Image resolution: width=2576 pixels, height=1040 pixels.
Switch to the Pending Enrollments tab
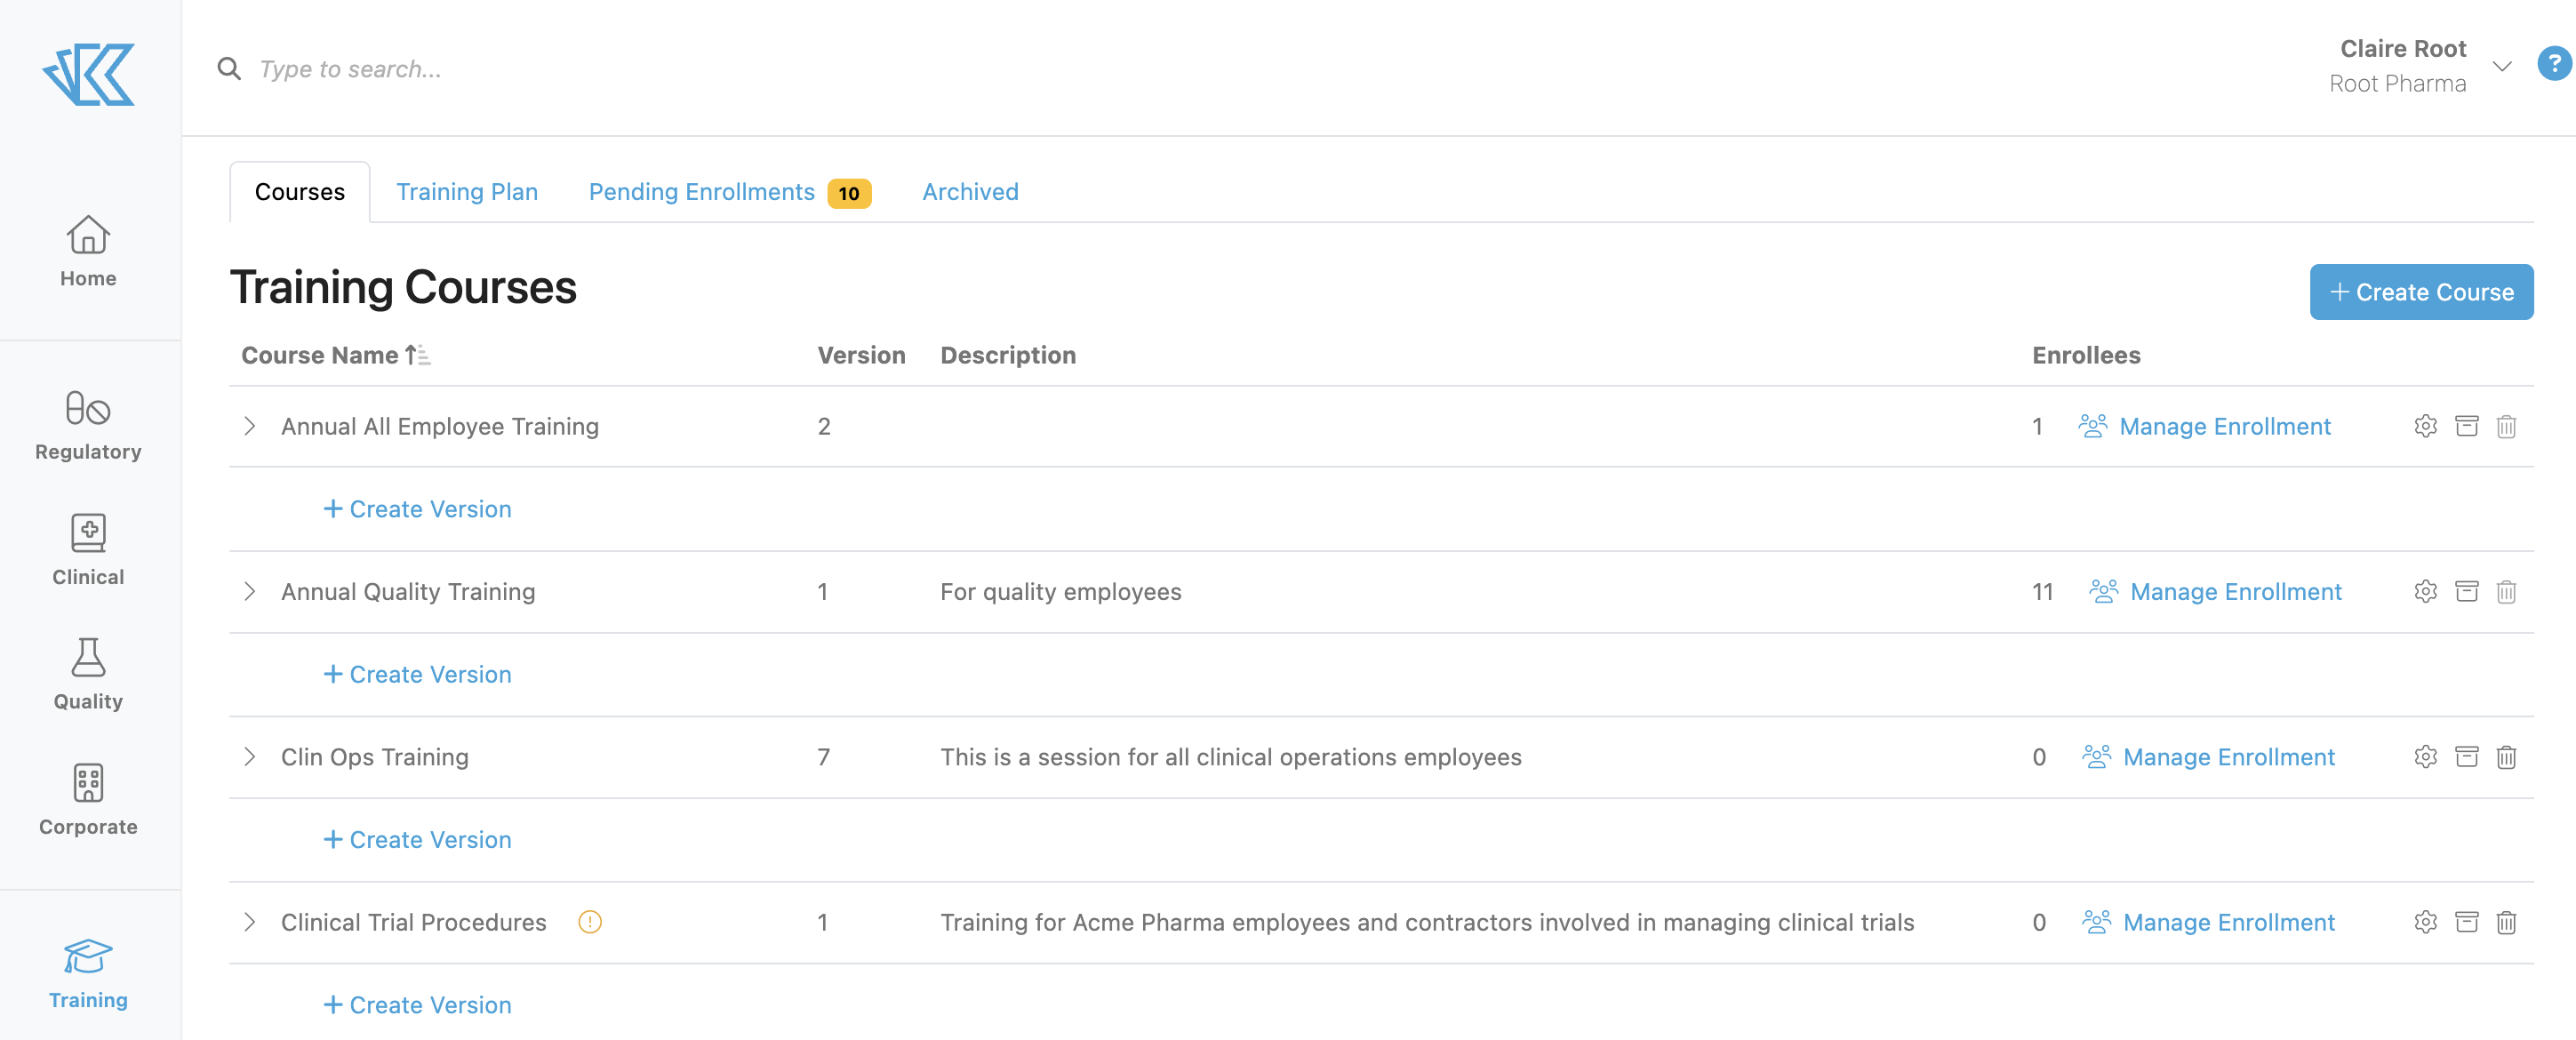pyautogui.click(x=702, y=191)
